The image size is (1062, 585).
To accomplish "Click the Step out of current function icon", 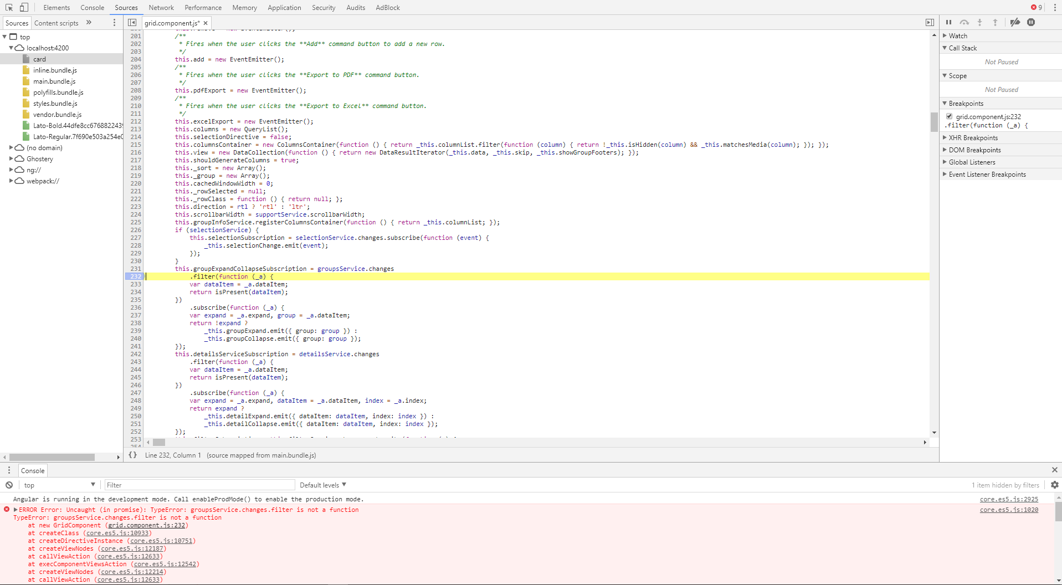I will [995, 22].
